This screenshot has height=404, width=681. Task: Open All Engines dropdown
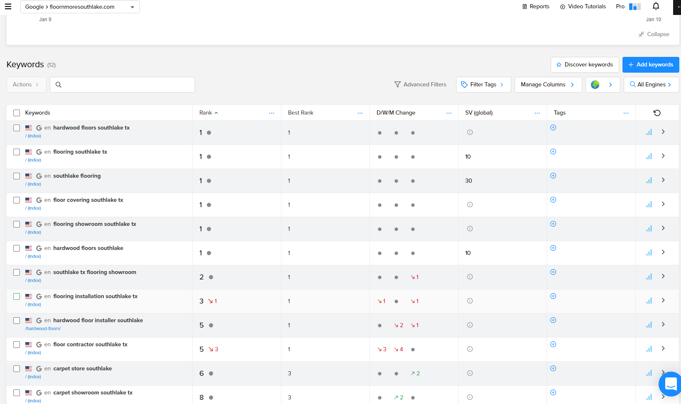(x=651, y=85)
